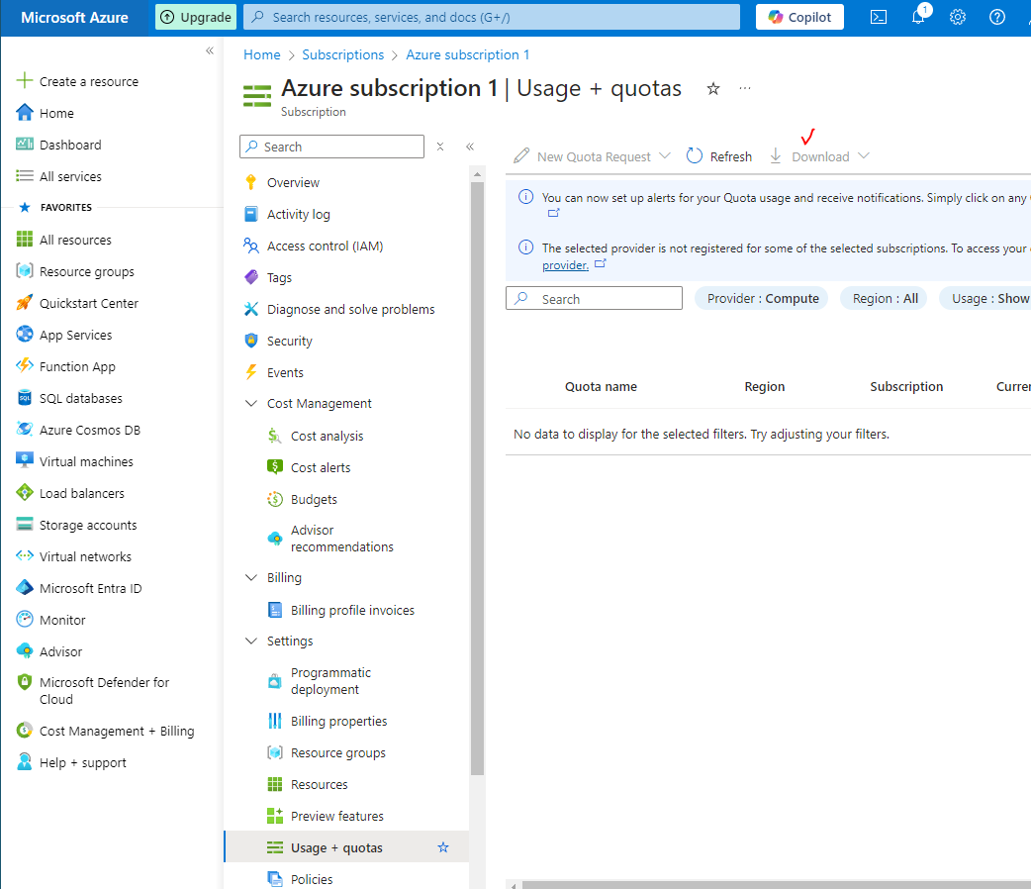Viewport: 1031px width, 889px height.
Task: Open All resources favorite
Action: pyautogui.click(x=75, y=241)
